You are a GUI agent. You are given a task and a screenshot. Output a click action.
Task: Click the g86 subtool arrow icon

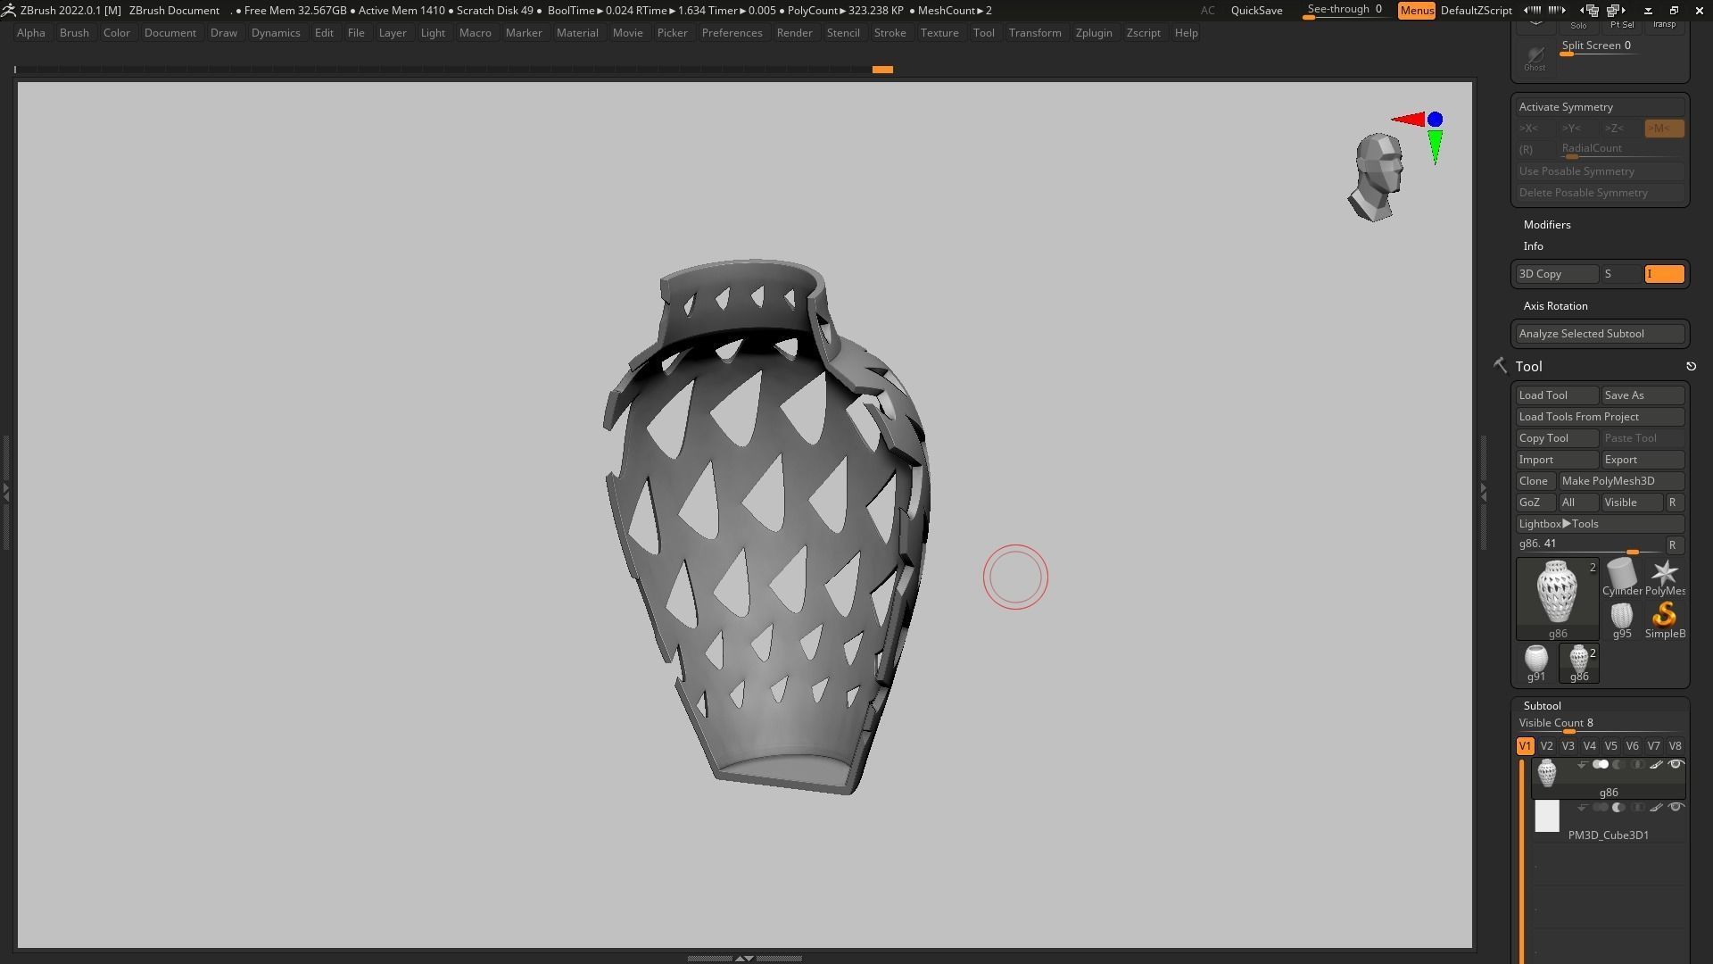click(x=1582, y=765)
